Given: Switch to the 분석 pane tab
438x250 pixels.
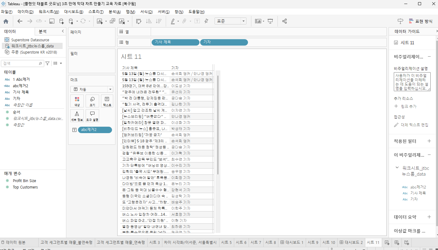Looking at the screenshot, I should 43,32.
